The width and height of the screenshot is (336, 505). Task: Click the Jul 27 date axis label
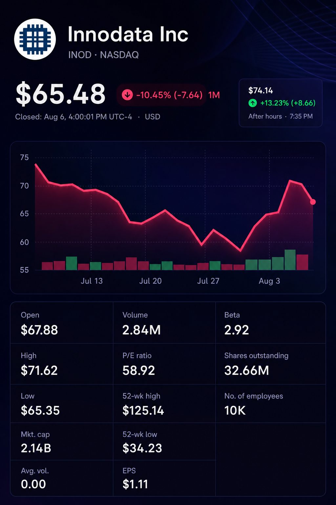point(208,281)
